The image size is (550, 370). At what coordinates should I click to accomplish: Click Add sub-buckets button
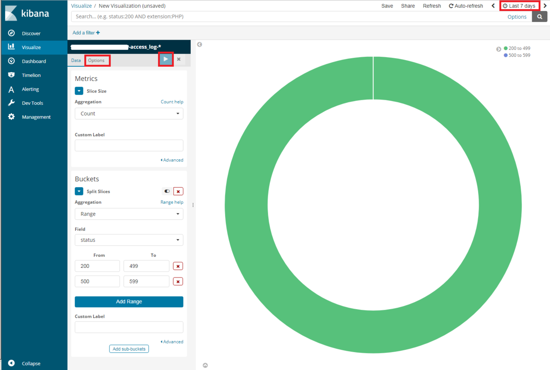[x=129, y=349]
